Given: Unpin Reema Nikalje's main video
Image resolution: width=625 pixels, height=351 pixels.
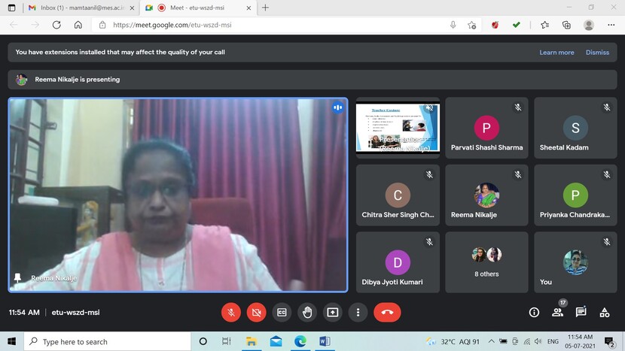Looking at the screenshot, I should pyautogui.click(x=18, y=278).
